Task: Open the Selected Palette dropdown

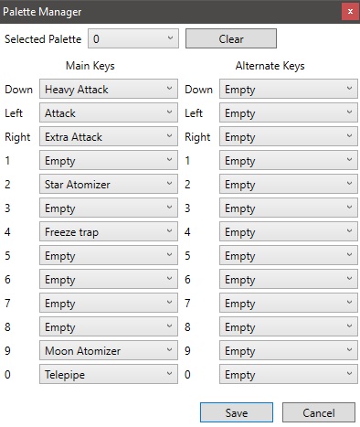Action: click(133, 38)
